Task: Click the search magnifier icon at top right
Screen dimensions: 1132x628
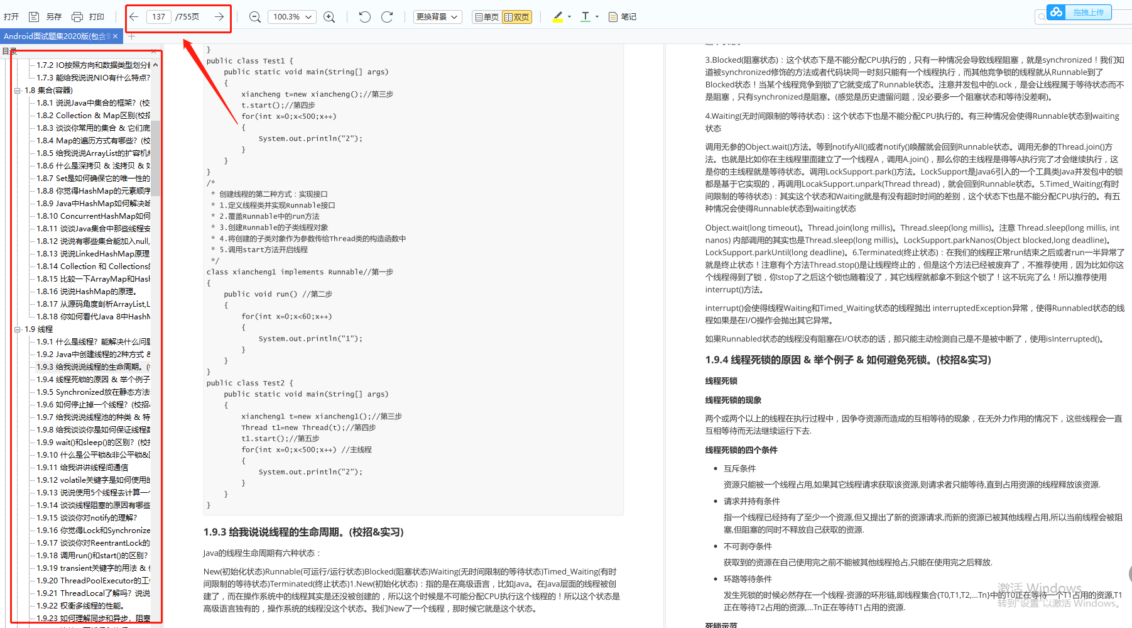Action: pyautogui.click(x=1042, y=17)
